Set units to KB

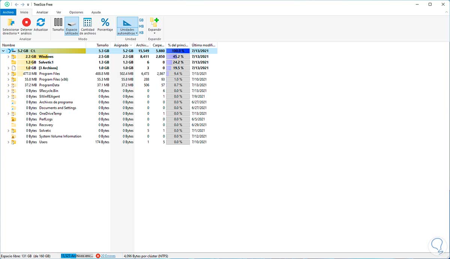pos(141,33)
